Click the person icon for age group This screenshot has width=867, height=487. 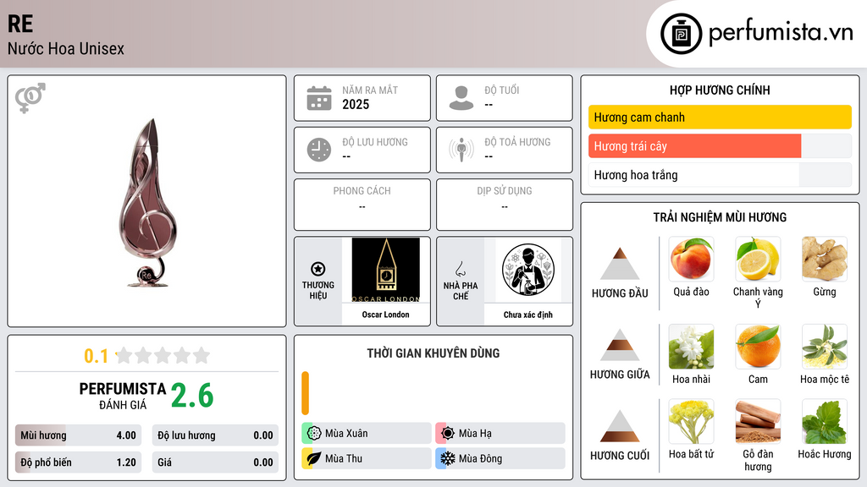pyautogui.click(x=461, y=98)
